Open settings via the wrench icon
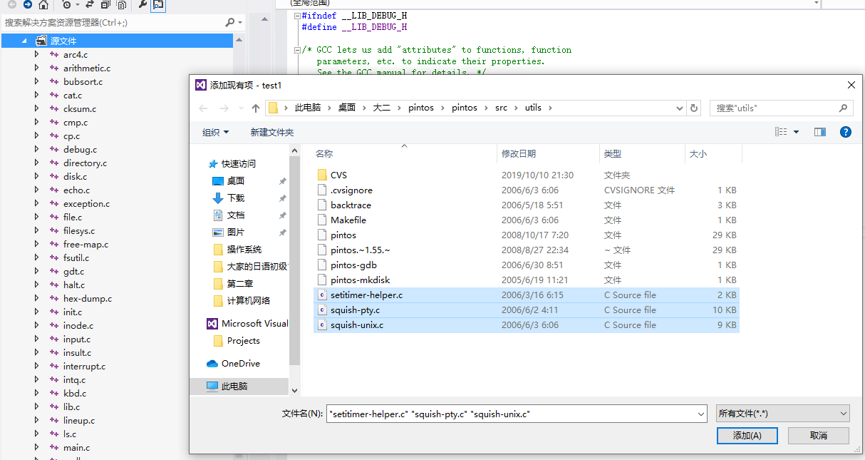Screen dimensions: 865x460 pyautogui.click(x=143, y=6)
